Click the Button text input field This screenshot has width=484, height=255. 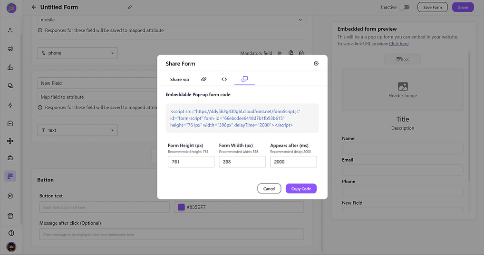pyautogui.click(x=104, y=207)
